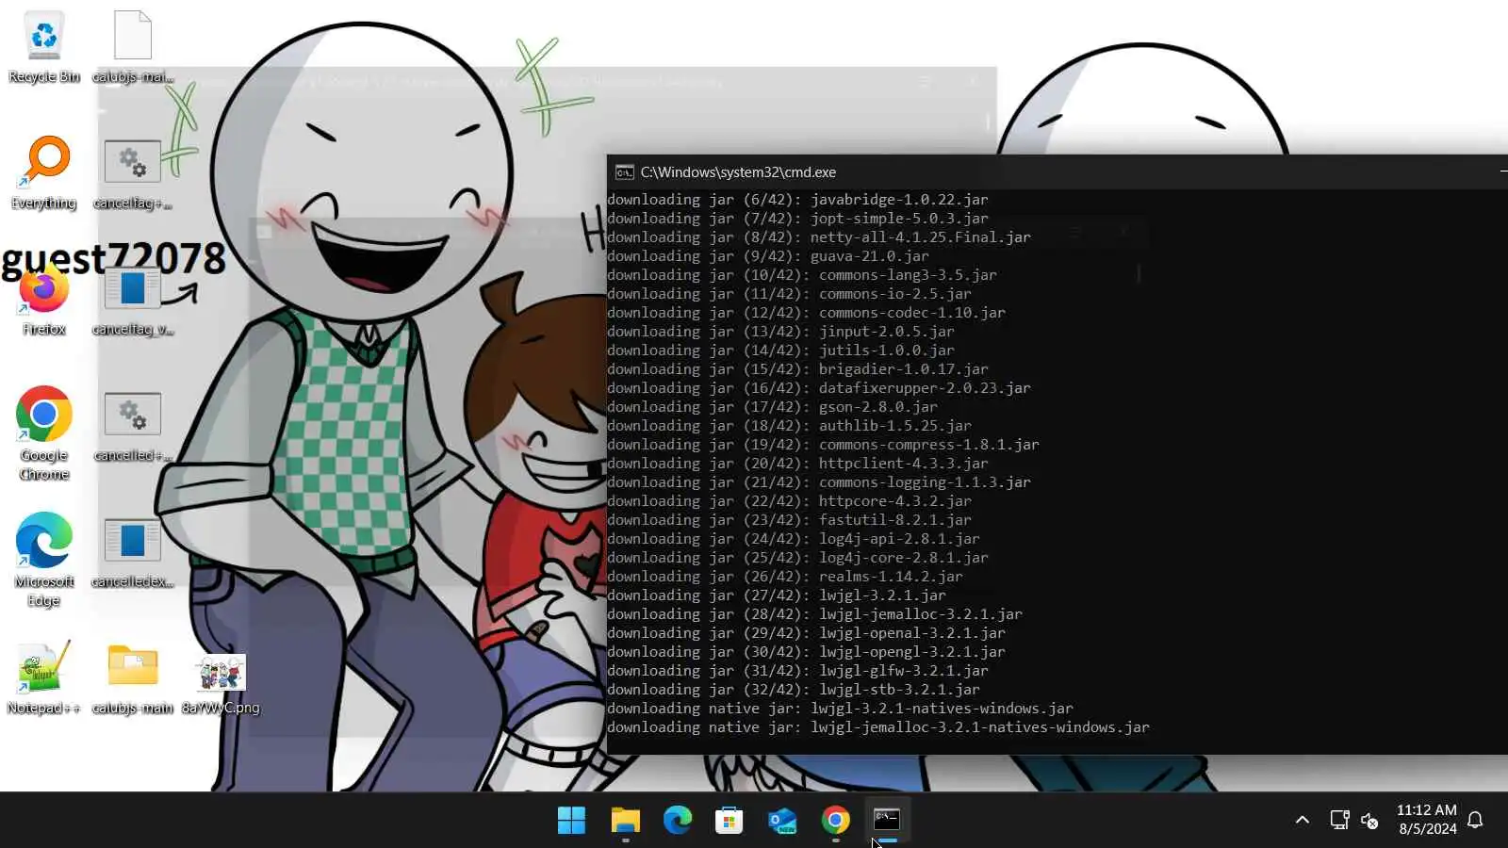Launch Microsoft Edge from the taskbar
The height and width of the screenshot is (848, 1508).
tap(678, 821)
